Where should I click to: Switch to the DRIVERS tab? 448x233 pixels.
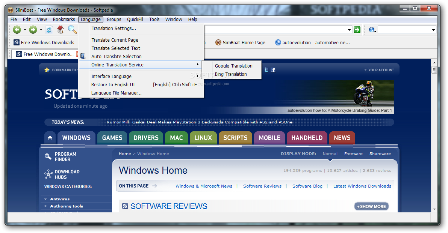[x=146, y=138]
